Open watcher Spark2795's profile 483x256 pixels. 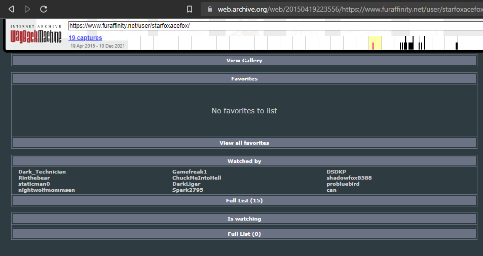[188, 190]
